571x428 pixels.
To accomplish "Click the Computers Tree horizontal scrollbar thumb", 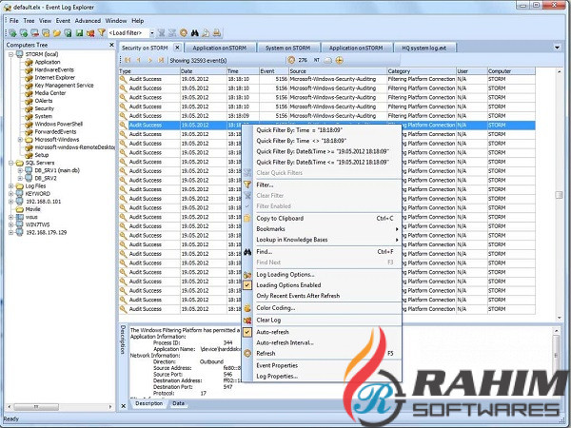I will (x=36, y=406).
